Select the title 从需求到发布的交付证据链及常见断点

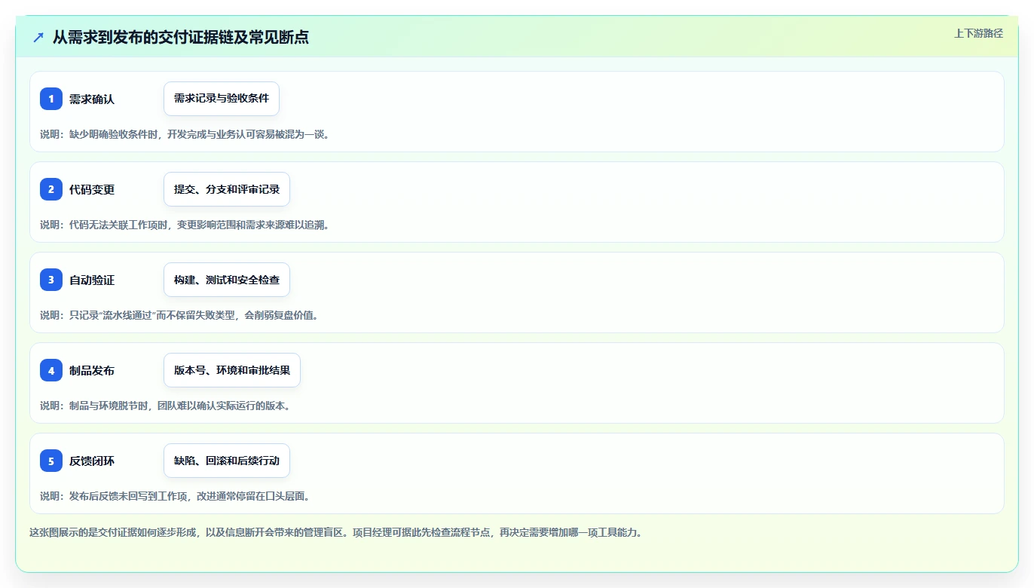[x=180, y=37]
